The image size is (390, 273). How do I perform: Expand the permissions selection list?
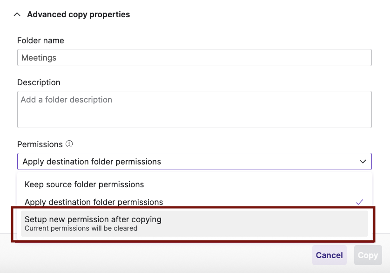[194, 161]
